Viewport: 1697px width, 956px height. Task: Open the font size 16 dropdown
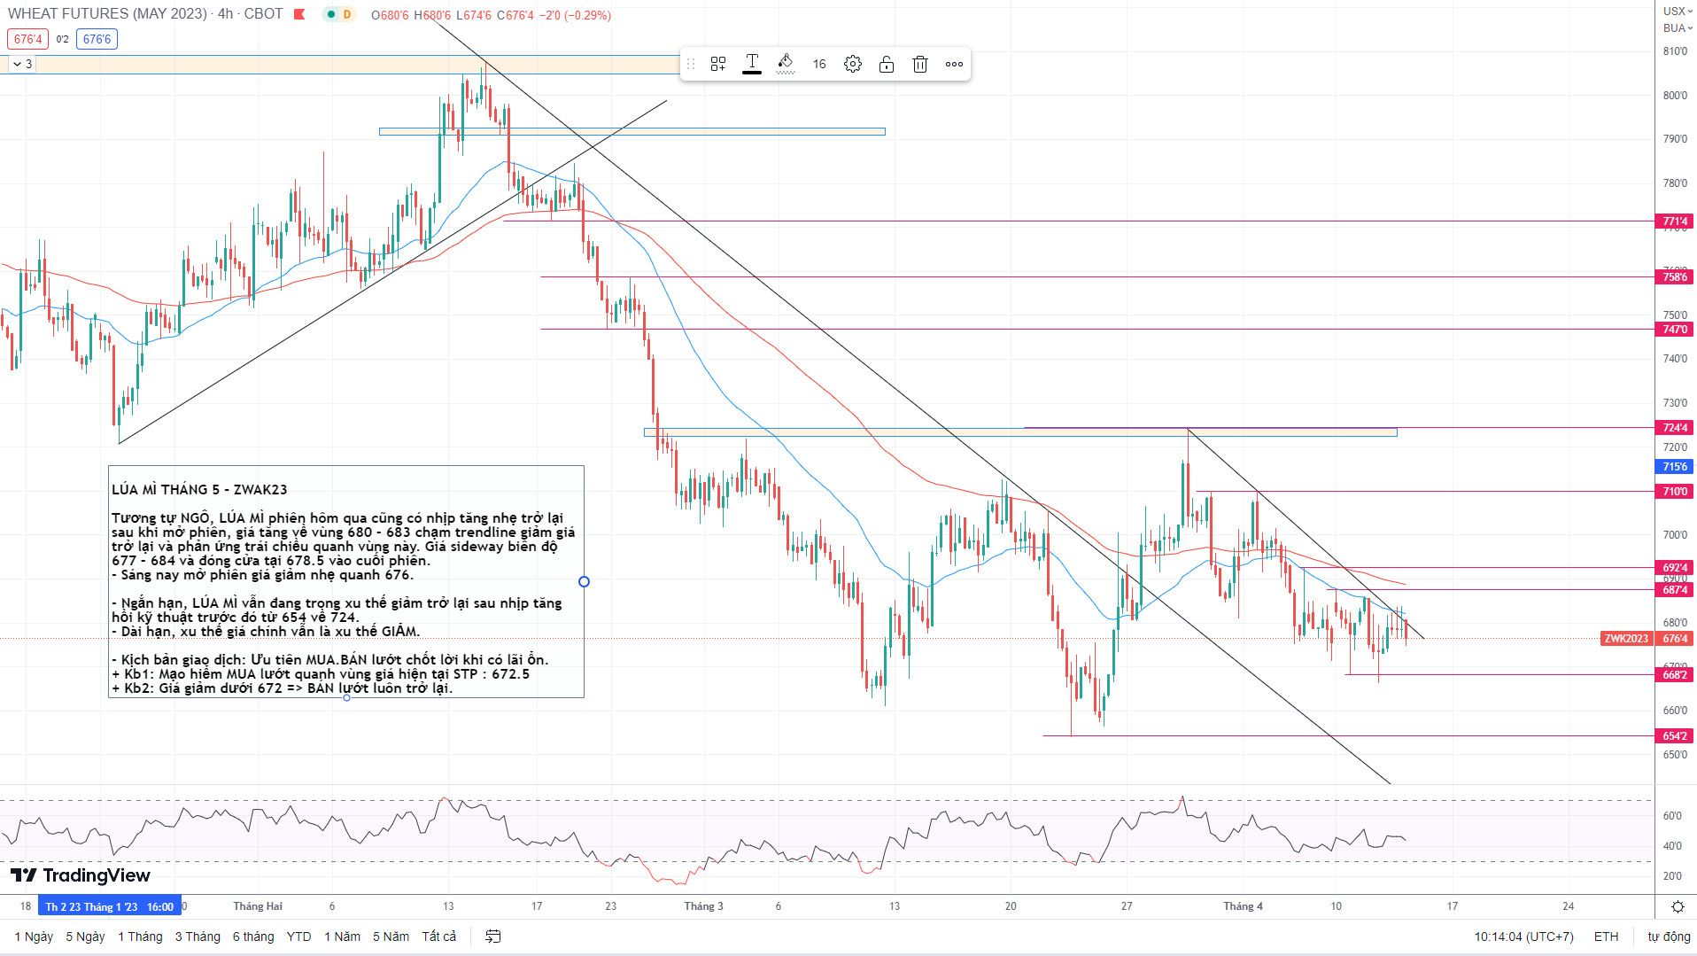819,64
